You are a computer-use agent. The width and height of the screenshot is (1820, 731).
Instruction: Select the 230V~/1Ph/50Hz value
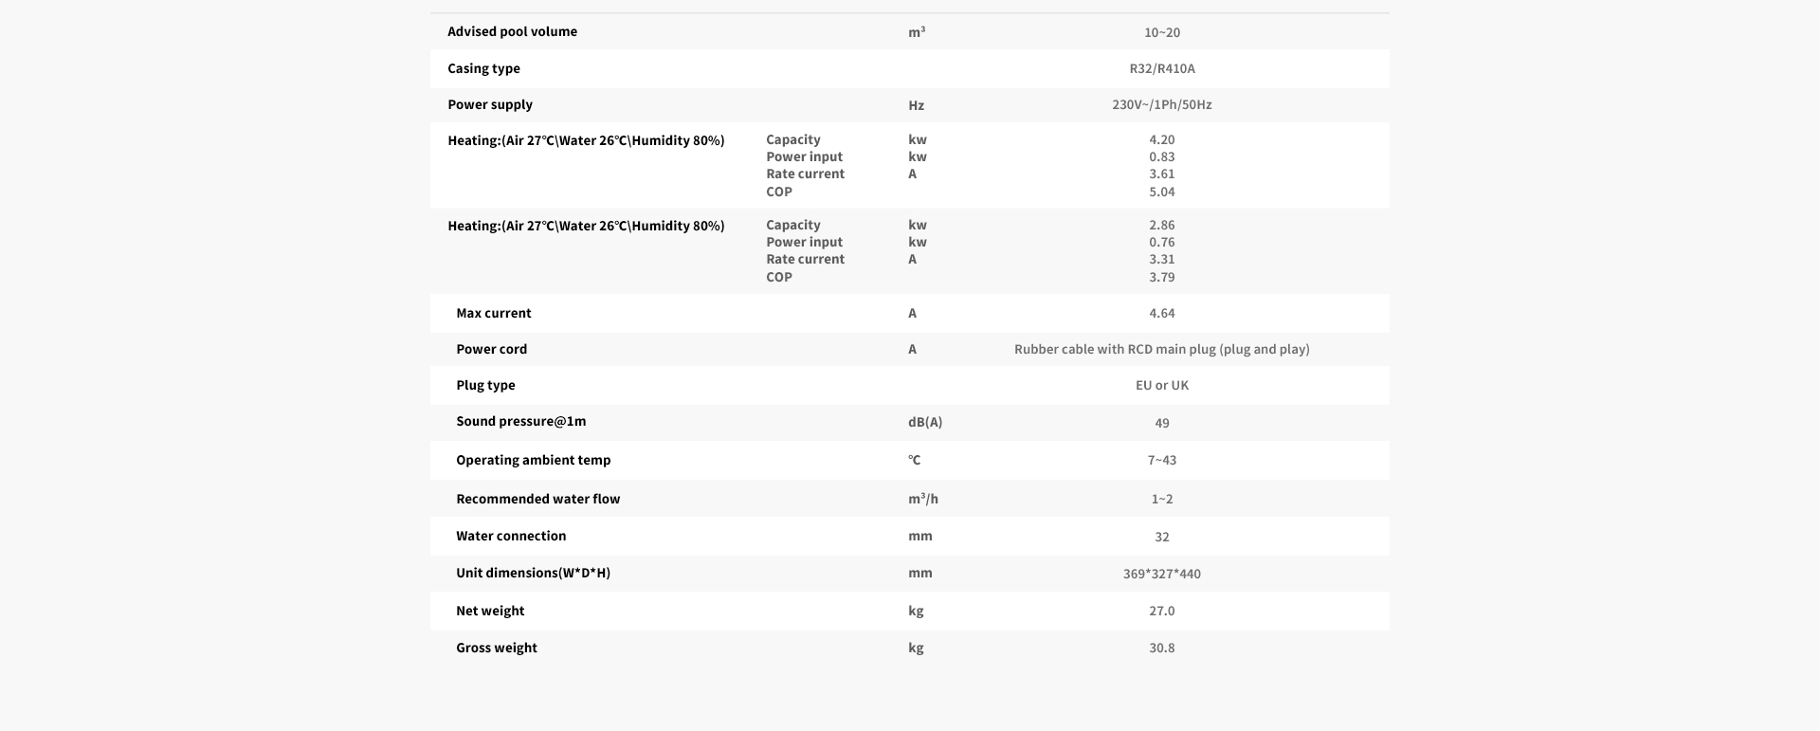[1162, 104]
